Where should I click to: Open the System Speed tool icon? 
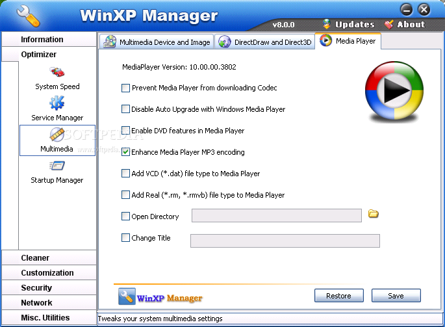[57, 72]
